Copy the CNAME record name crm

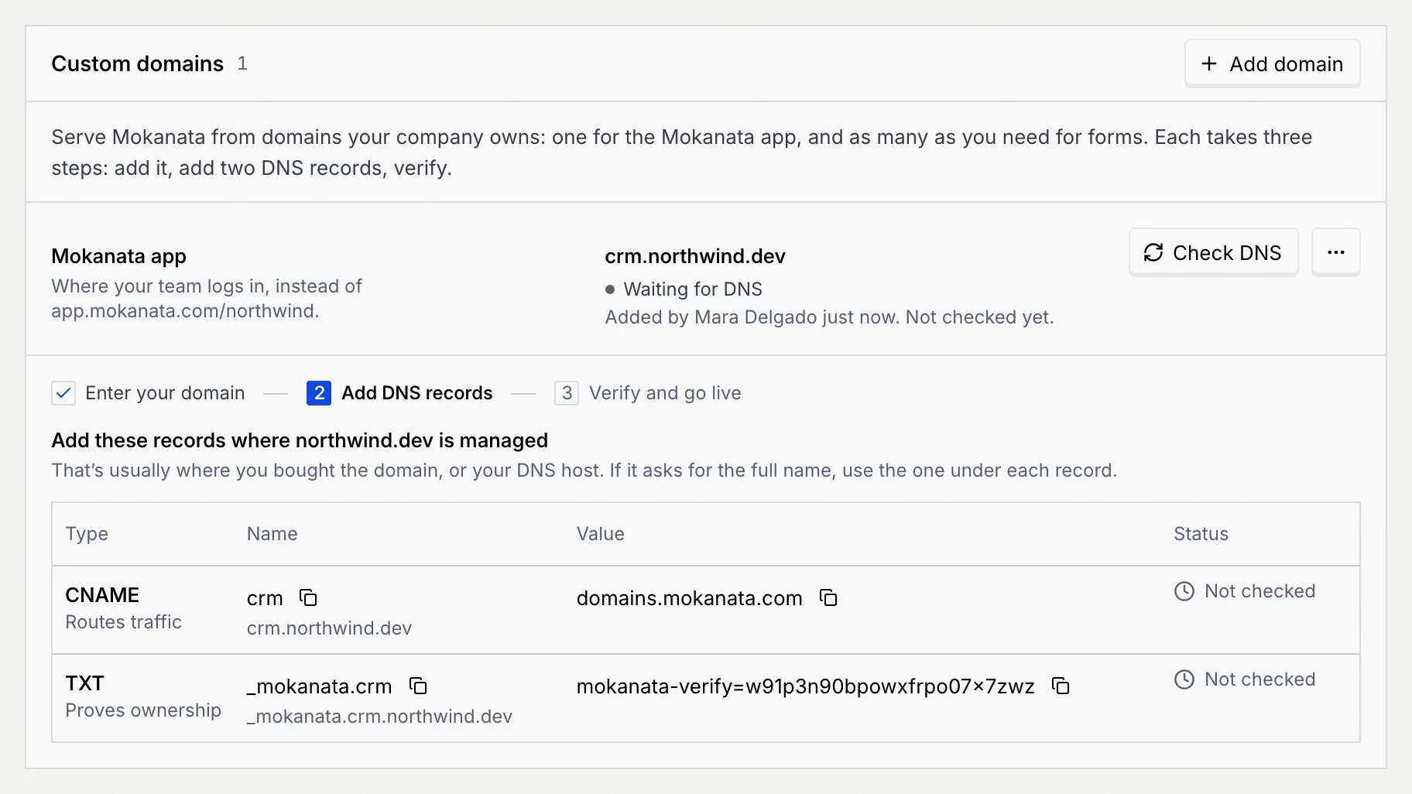click(x=308, y=597)
